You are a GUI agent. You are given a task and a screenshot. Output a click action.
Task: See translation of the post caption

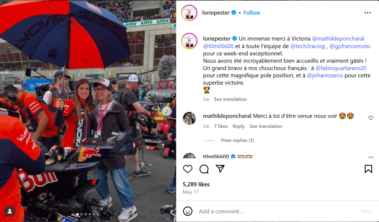[x=230, y=99]
